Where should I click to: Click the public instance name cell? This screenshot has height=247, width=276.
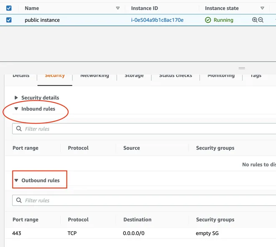click(x=42, y=20)
